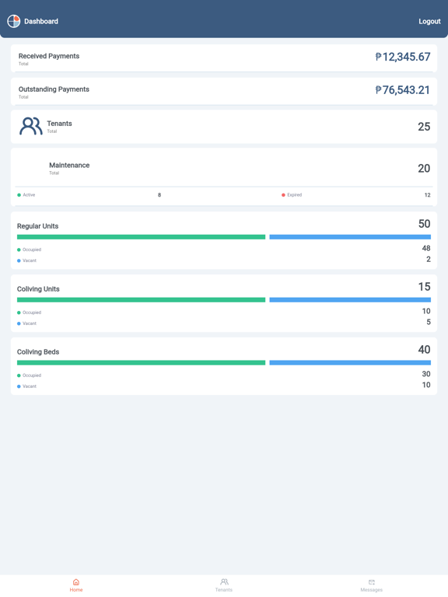Click the Dashboard pie-chart logo icon

[14, 21]
